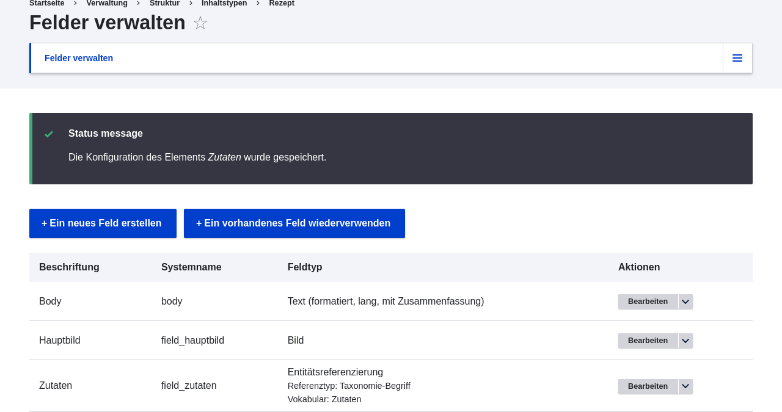
Task: Click the Referenztyp: Taxonomie-Begriff text
Action: click(x=349, y=386)
